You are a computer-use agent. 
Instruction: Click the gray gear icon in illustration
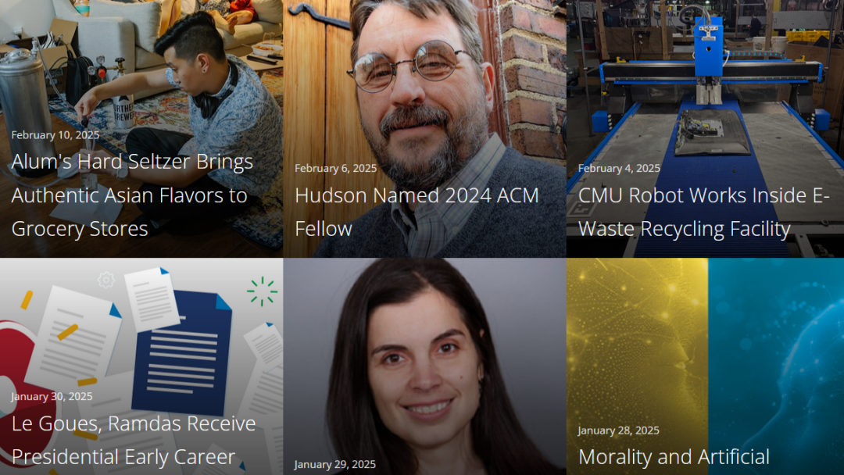pyautogui.click(x=106, y=280)
